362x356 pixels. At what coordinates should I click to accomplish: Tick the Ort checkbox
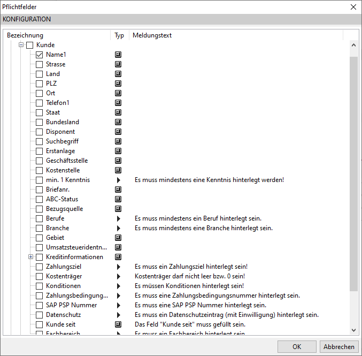pos(39,93)
